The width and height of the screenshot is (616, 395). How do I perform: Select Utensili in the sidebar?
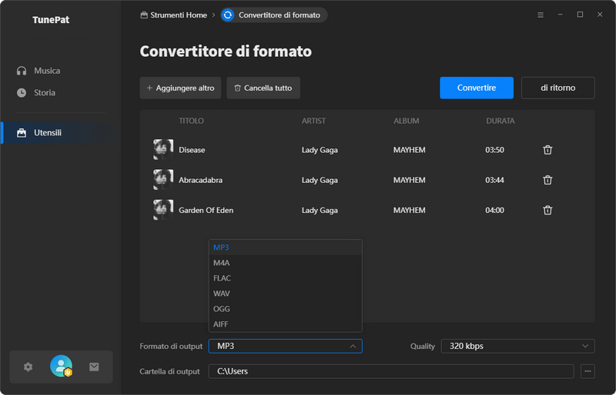click(x=59, y=133)
